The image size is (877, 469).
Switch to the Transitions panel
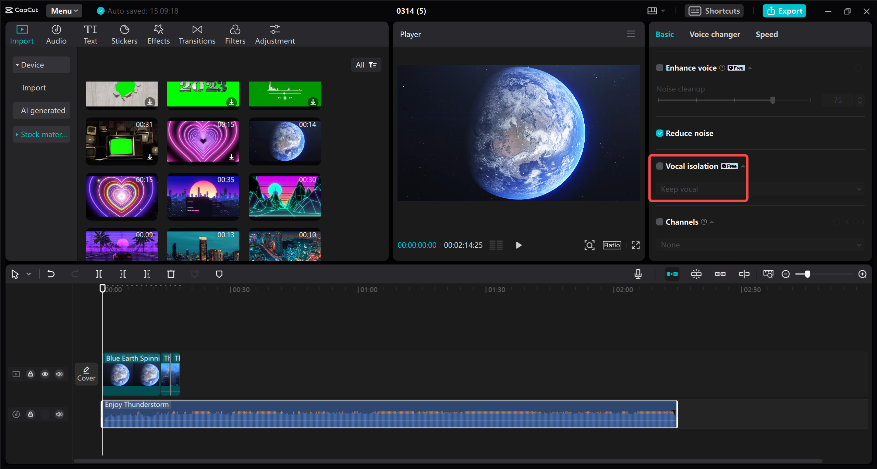tap(197, 34)
